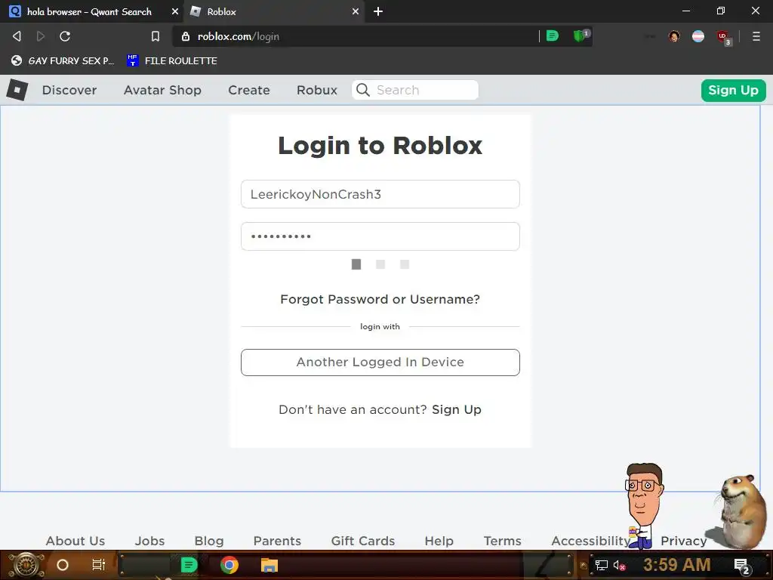Open the Create navigation item

[249, 91]
